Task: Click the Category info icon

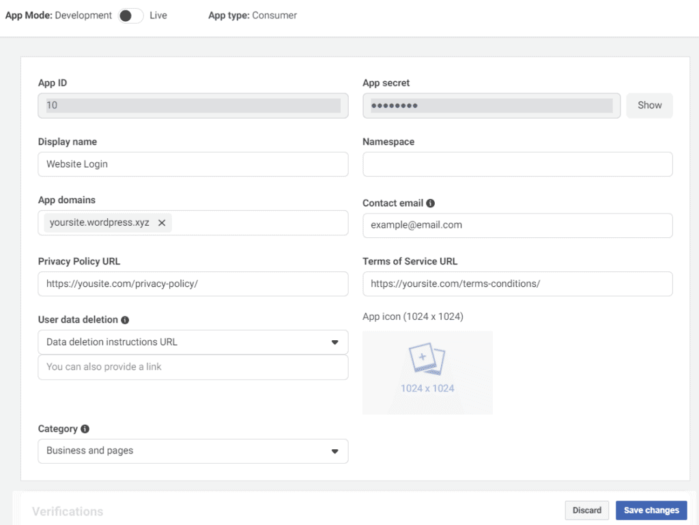Action: click(85, 429)
